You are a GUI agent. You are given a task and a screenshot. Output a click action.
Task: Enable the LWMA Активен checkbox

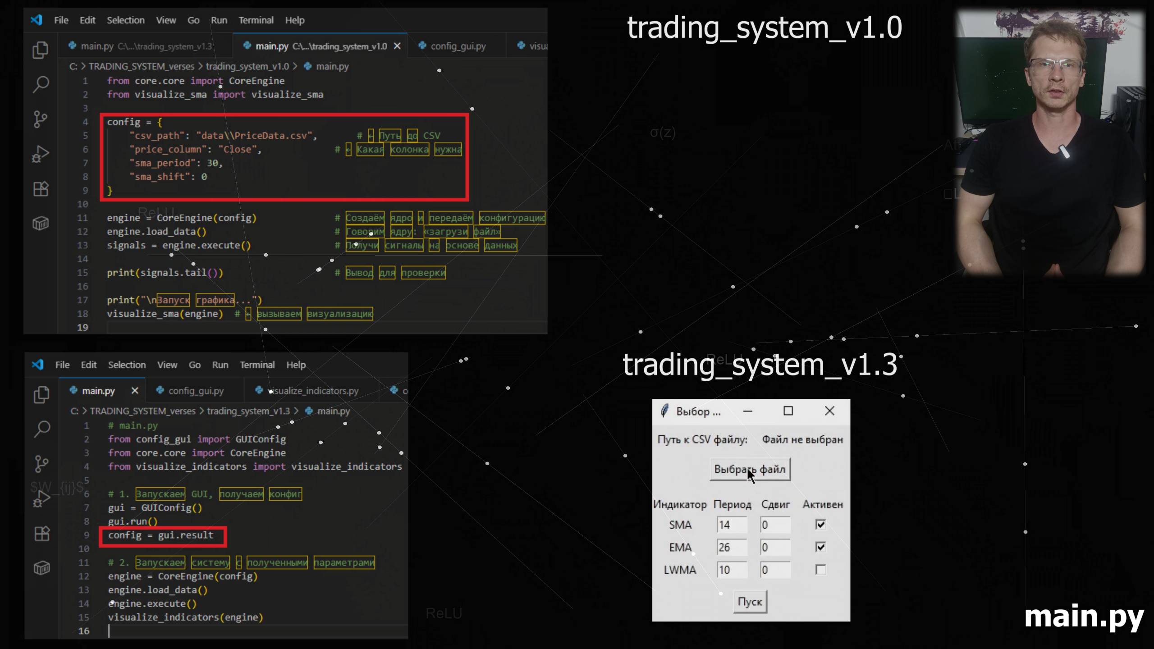(x=820, y=570)
